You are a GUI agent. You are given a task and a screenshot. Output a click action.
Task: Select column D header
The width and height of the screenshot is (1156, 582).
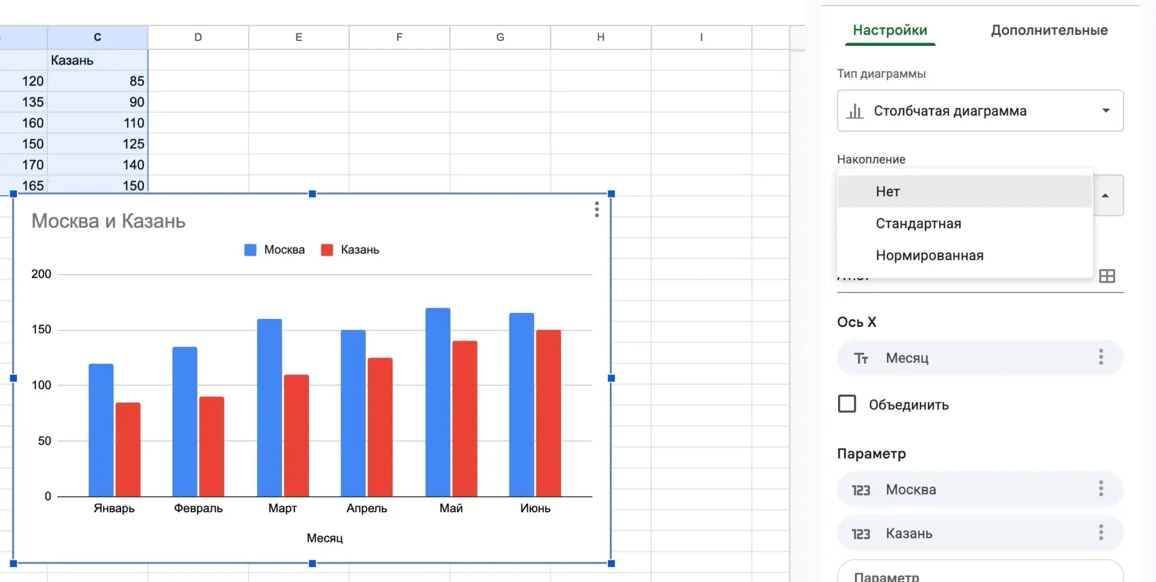click(198, 37)
